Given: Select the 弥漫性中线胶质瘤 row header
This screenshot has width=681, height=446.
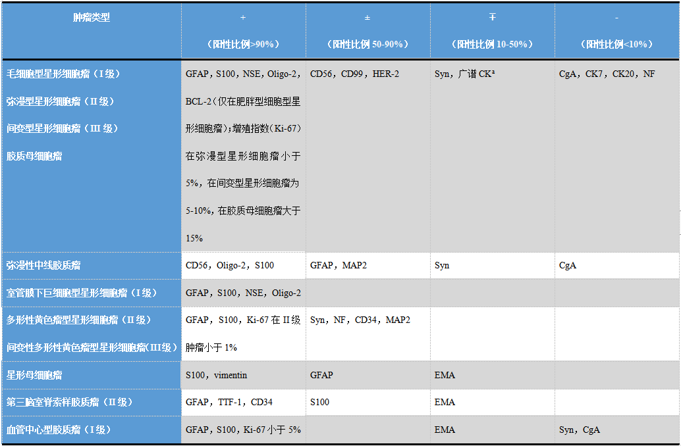Looking at the screenshot, I should [43, 265].
